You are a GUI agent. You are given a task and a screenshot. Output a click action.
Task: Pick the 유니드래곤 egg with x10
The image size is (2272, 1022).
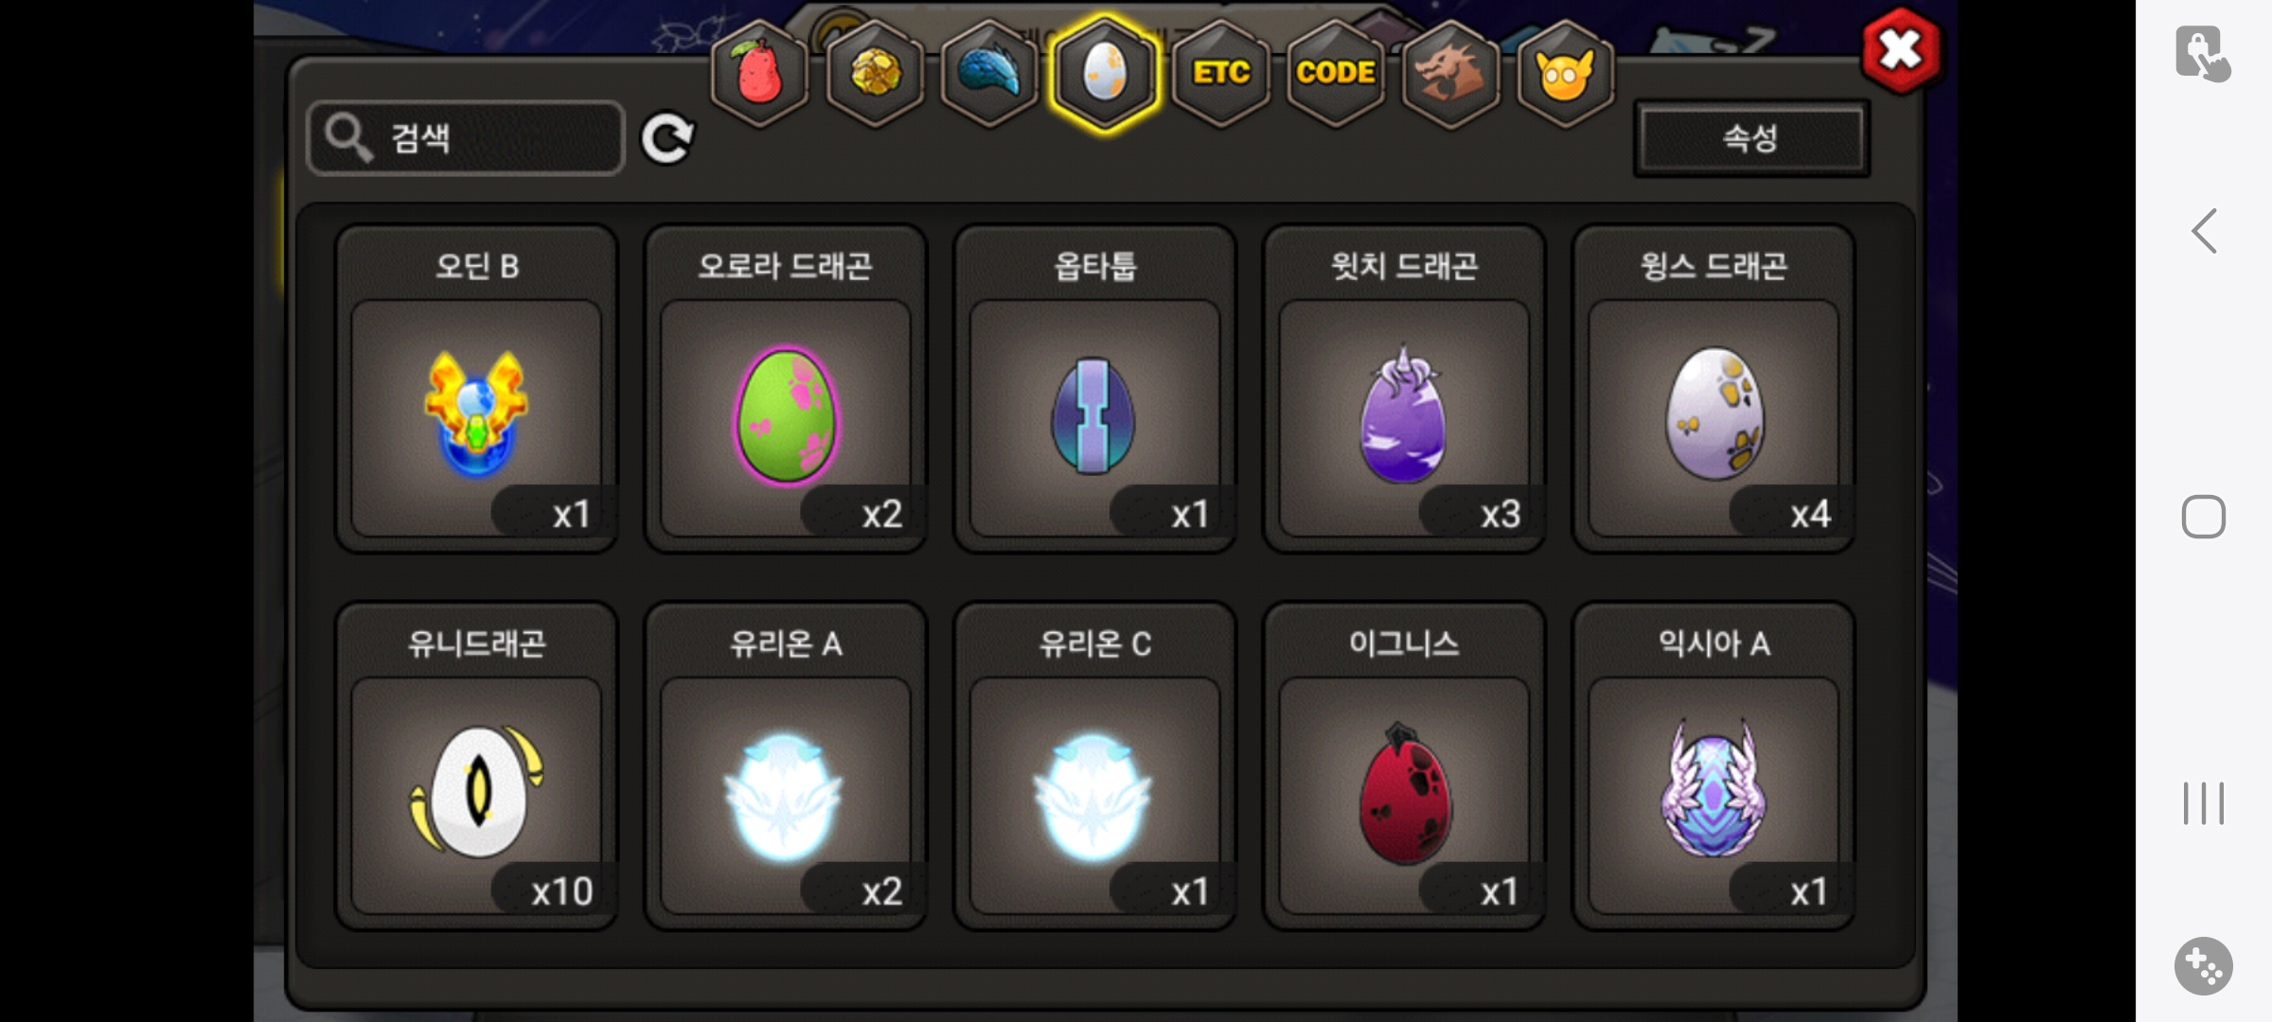tap(476, 766)
